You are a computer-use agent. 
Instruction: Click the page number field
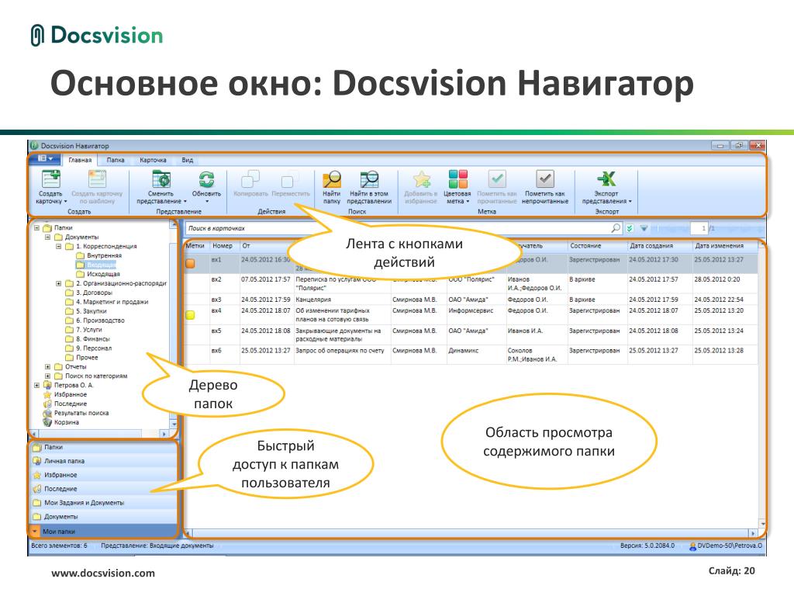pyautogui.click(x=699, y=228)
